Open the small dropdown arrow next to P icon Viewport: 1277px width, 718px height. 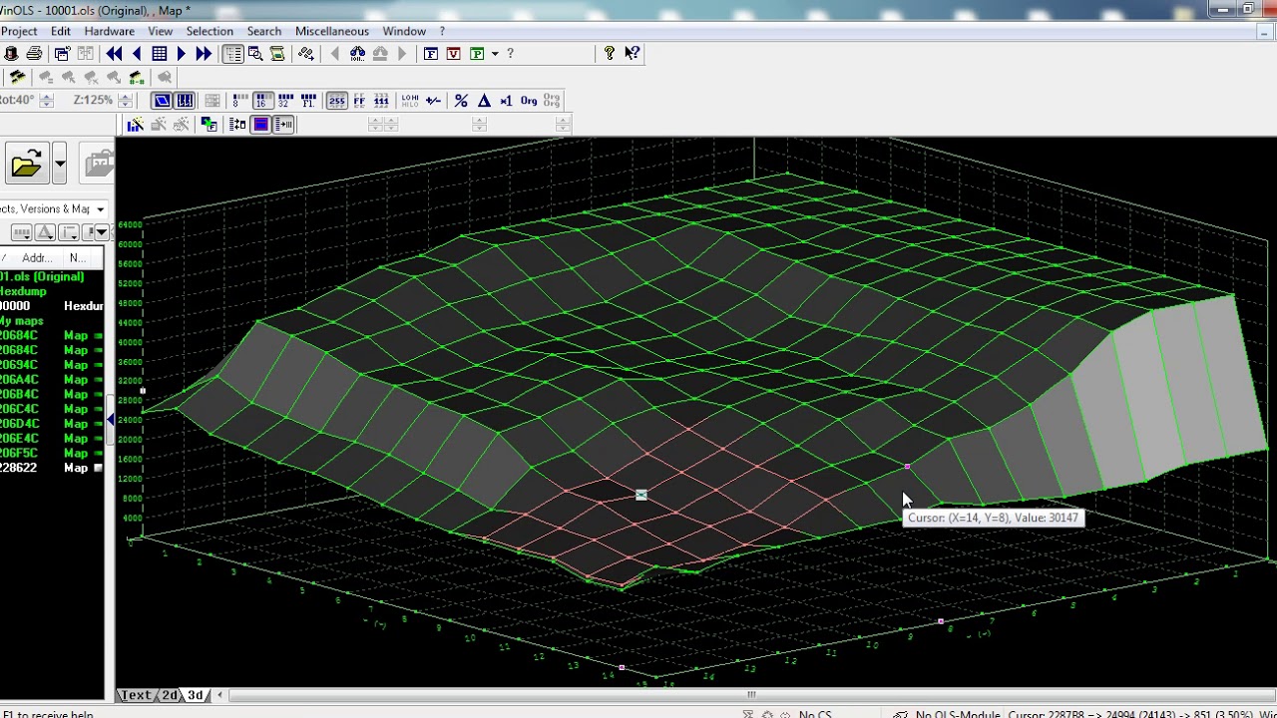click(495, 54)
